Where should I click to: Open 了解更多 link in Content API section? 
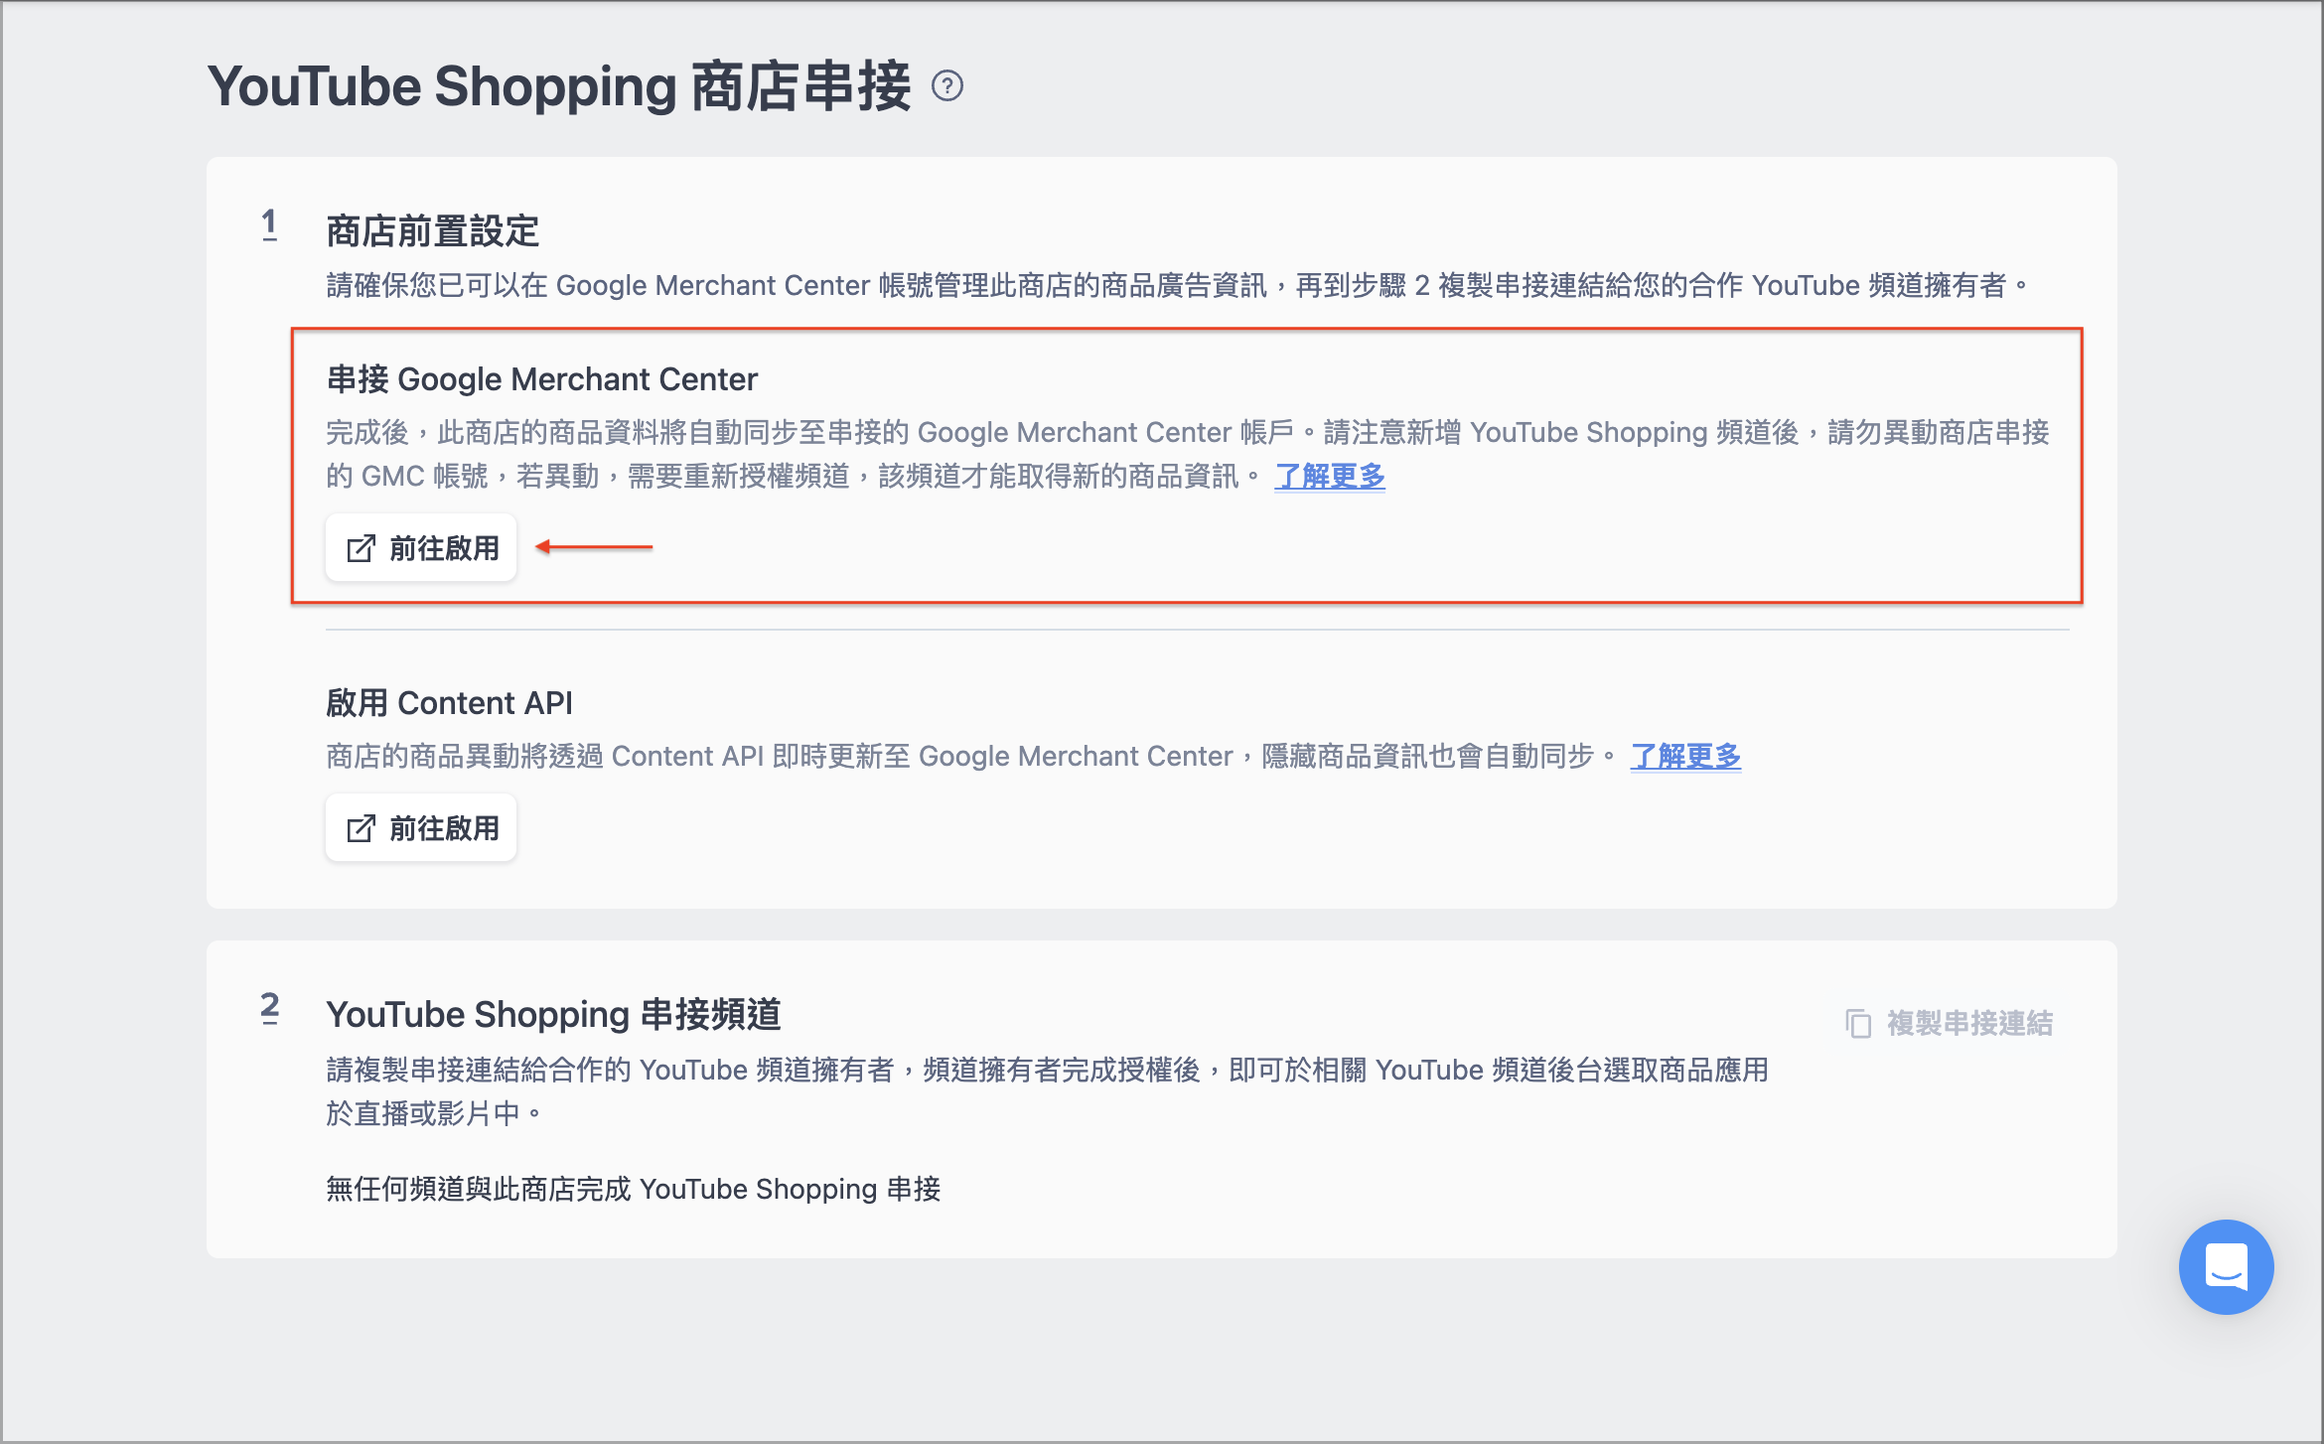[x=1684, y=757]
